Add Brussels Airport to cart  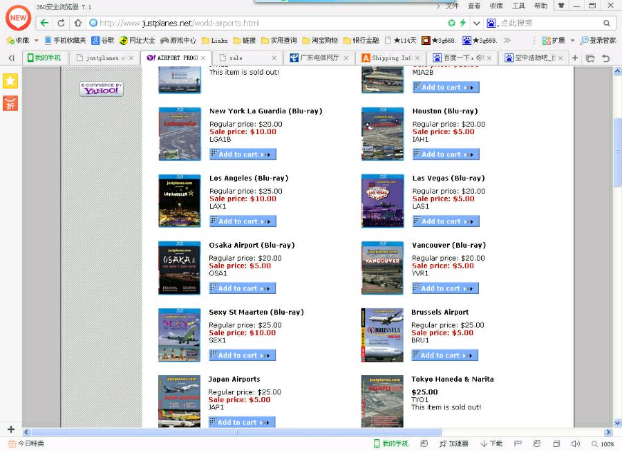(444, 356)
